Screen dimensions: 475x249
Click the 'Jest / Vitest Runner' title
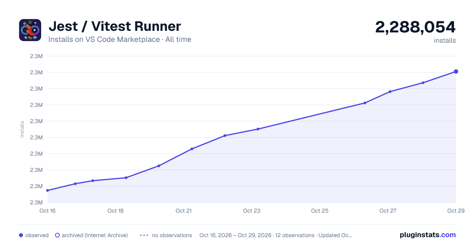click(115, 26)
